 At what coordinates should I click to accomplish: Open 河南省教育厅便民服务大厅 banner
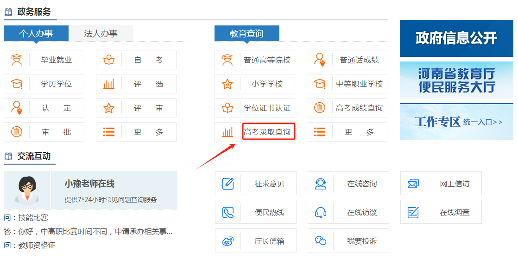[x=456, y=80]
